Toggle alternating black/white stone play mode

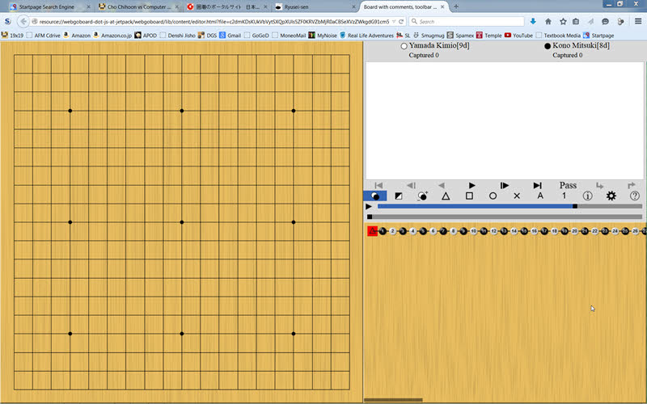coord(374,196)
